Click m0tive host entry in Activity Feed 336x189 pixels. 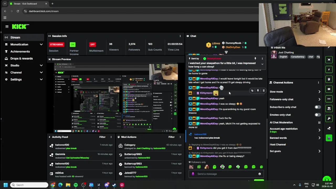click(x=81, y=175)
